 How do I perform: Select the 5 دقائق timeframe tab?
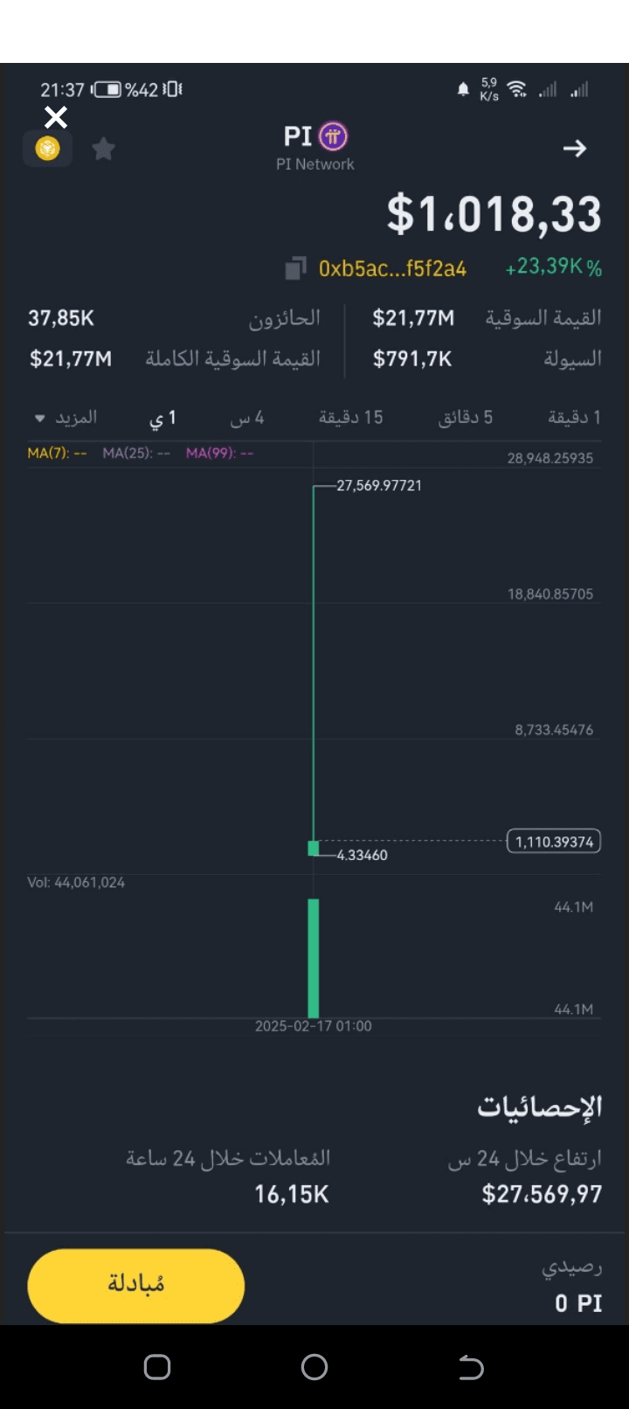(x=465, y=417)
